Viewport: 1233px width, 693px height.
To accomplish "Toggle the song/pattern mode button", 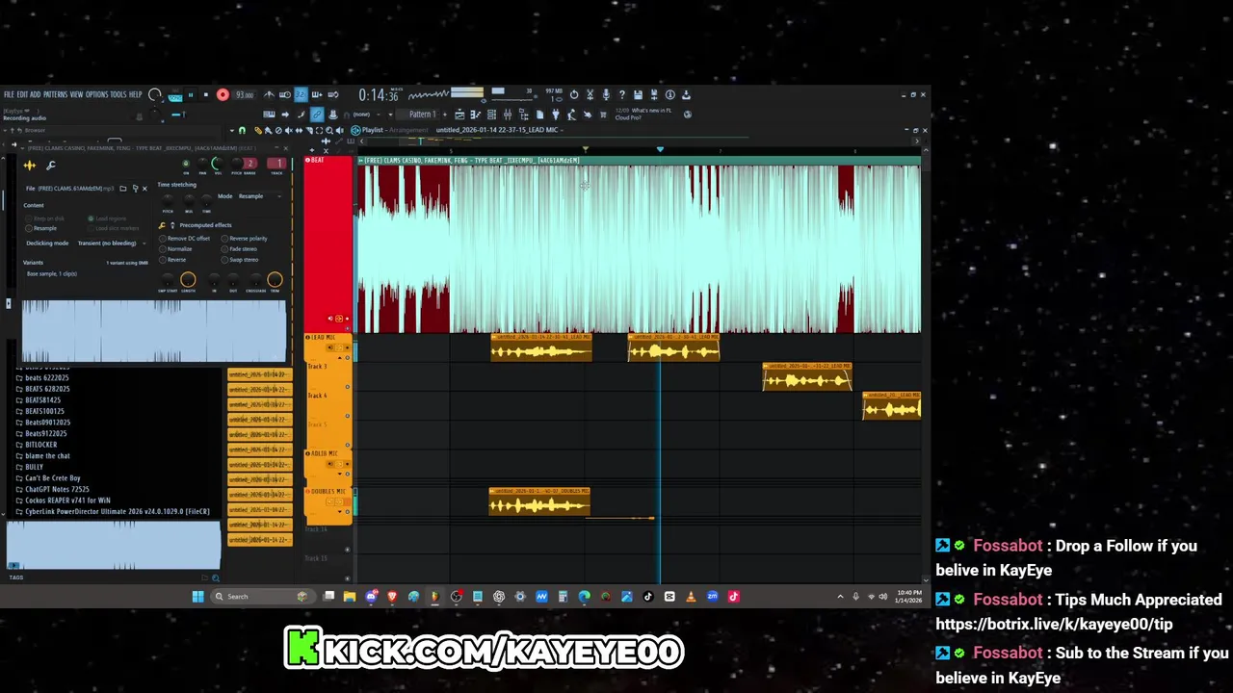I will (175, 96).
